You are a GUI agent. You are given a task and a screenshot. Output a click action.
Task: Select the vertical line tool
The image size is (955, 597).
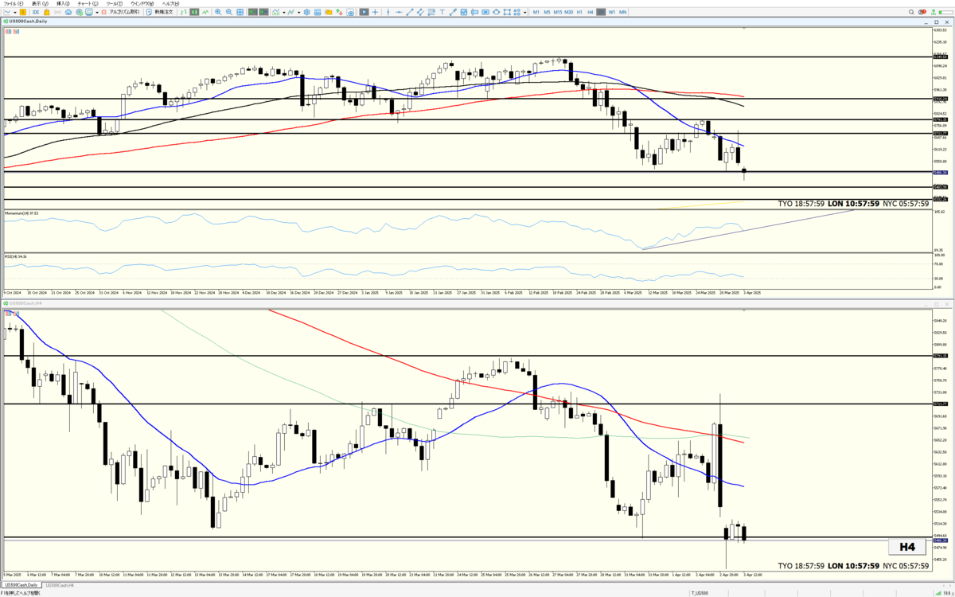pyautogui.click(x=388, y=12)
